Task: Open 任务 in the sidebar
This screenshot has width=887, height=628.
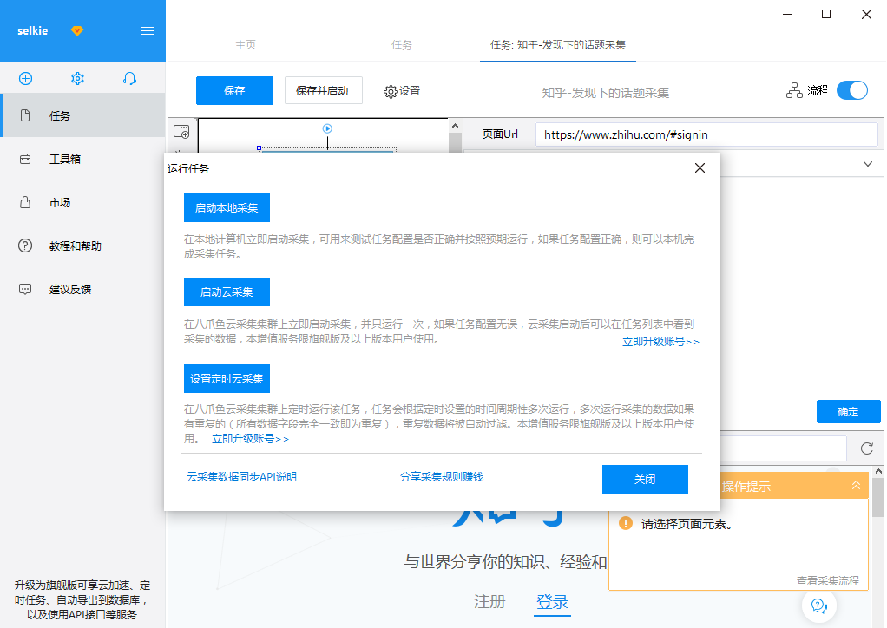Action: (82, 116)
